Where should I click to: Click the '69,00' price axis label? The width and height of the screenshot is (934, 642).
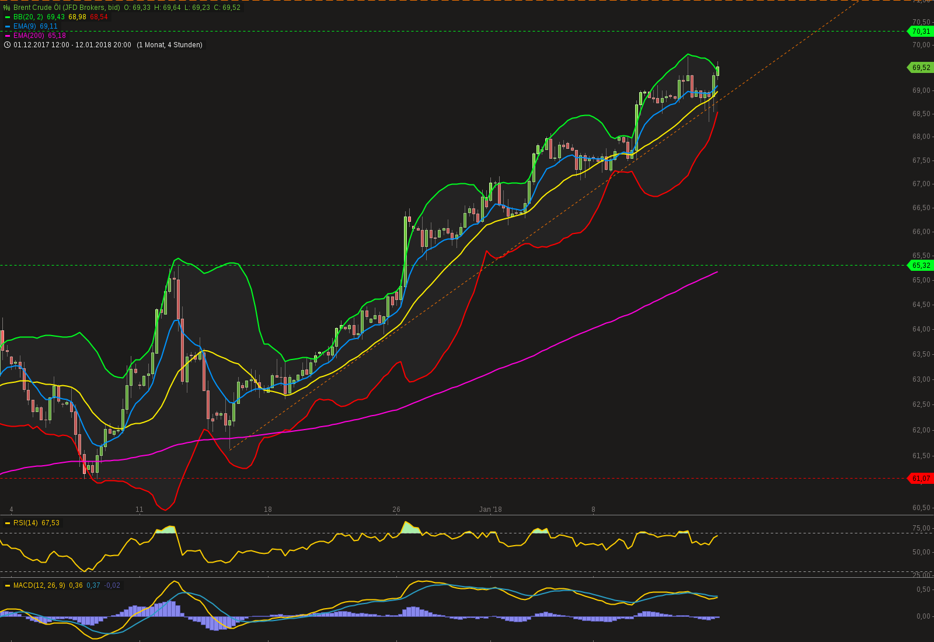point(921,90)
